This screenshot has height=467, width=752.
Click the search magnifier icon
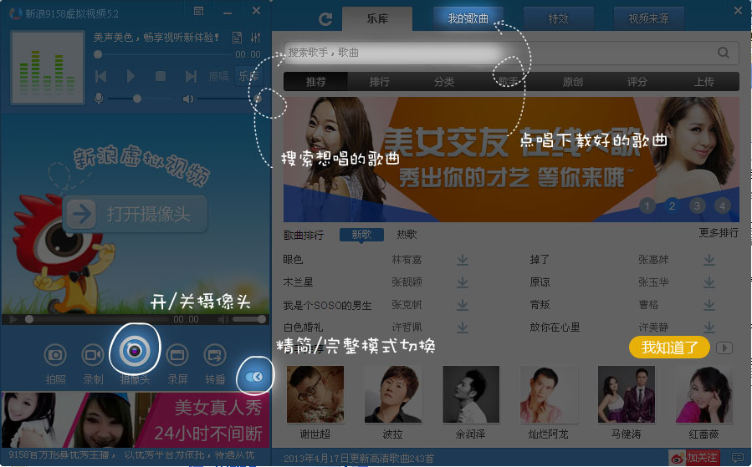[724, 53]
